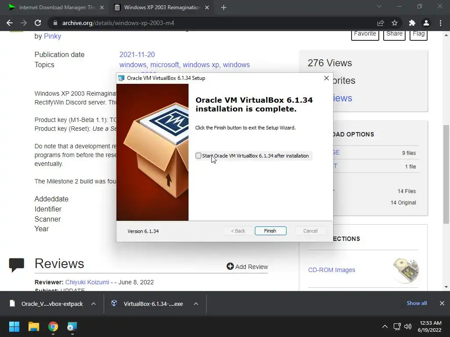Open the CD-ROM Images collection link

(331, 270)
